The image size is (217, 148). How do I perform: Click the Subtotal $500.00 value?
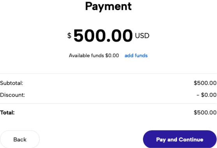click(205, 83)
